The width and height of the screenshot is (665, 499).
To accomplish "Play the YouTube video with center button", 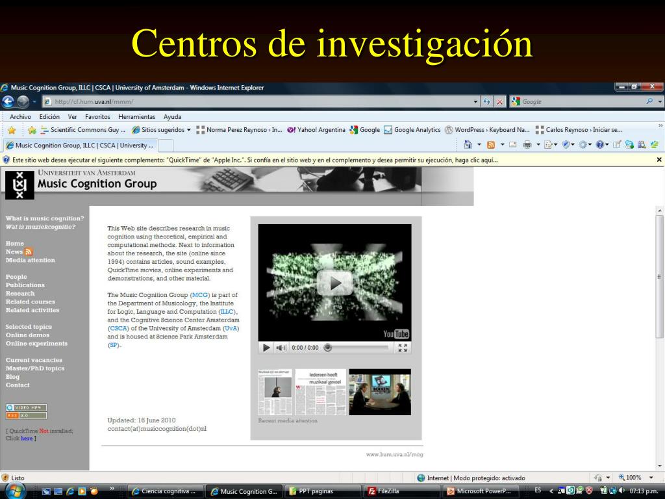I will (334, 283).
